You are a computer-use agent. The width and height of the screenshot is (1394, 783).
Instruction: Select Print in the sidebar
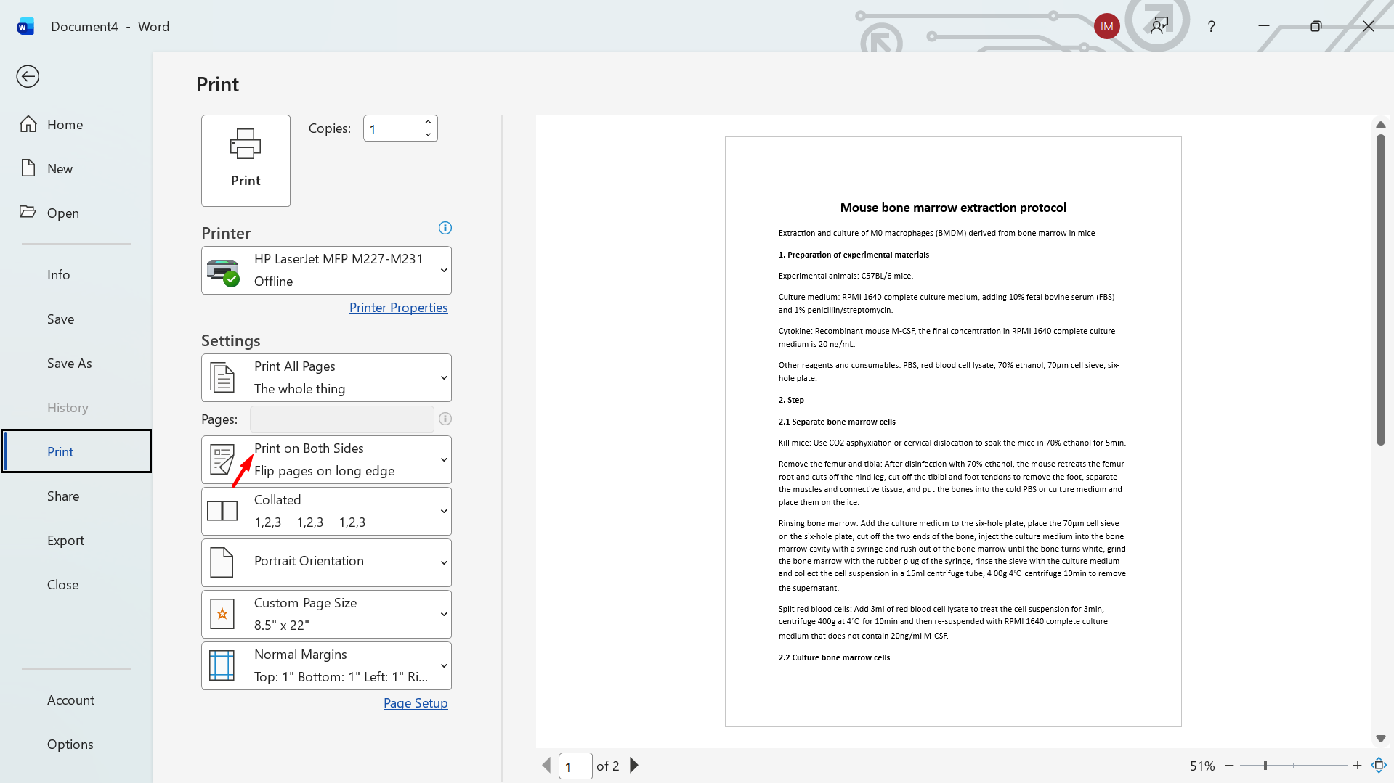click(x=76, y=451)
